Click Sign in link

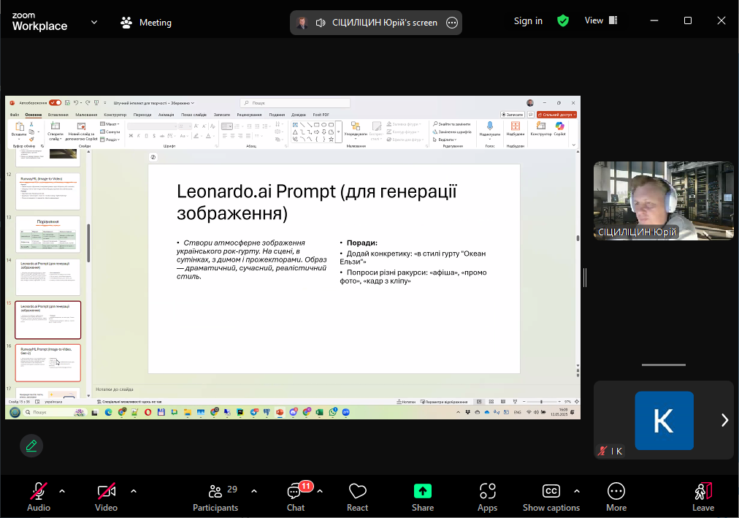point(528,20)
